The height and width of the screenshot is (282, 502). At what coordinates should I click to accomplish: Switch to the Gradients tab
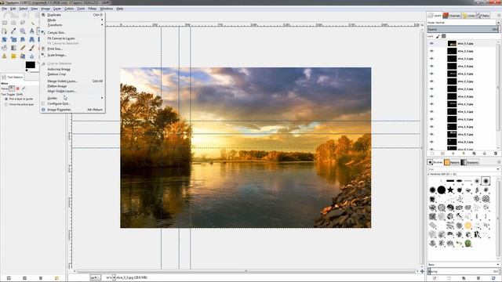[470, 162]
